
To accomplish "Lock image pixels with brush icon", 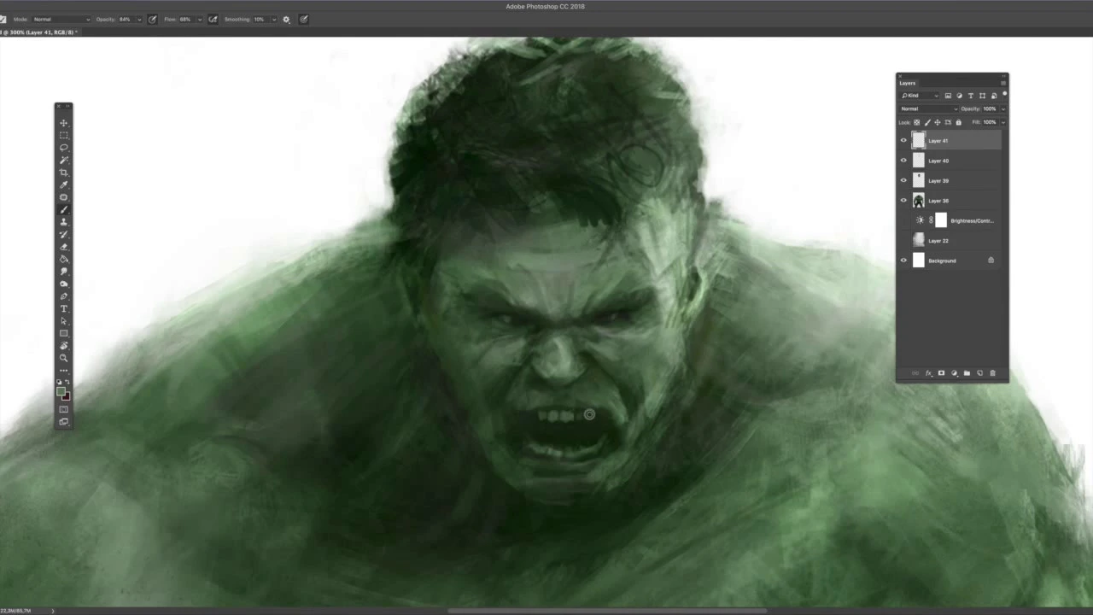I will (927, 122).
